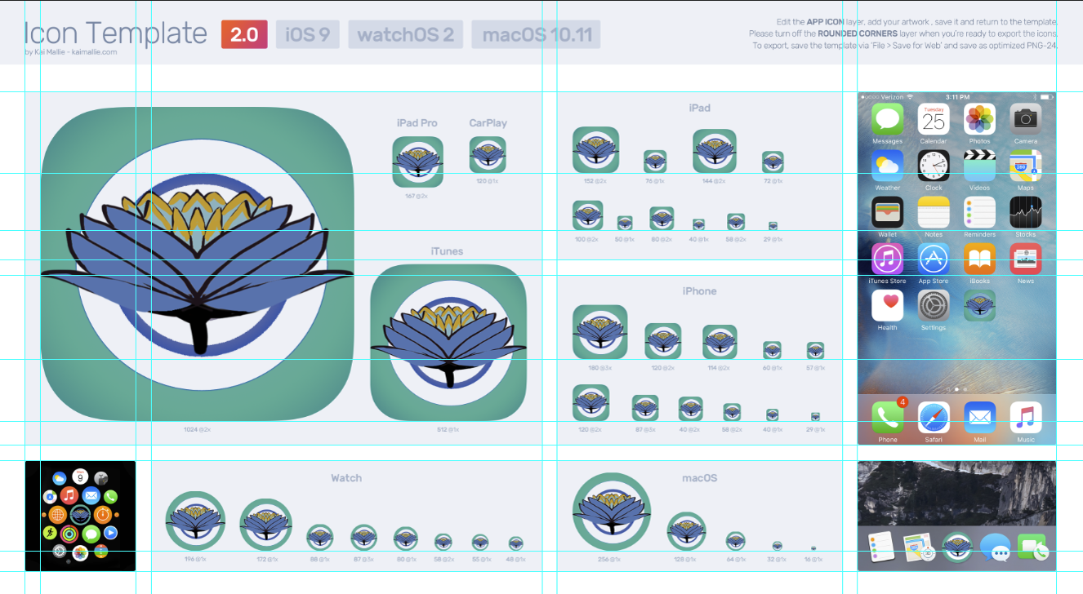Click the macOS 10.11 badge
This screenshot has width=1083, height=594.
536,34
